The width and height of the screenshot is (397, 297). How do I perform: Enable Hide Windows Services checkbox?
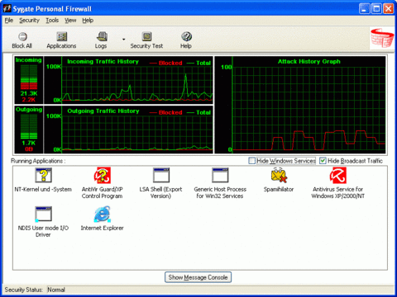coord(251,161)
